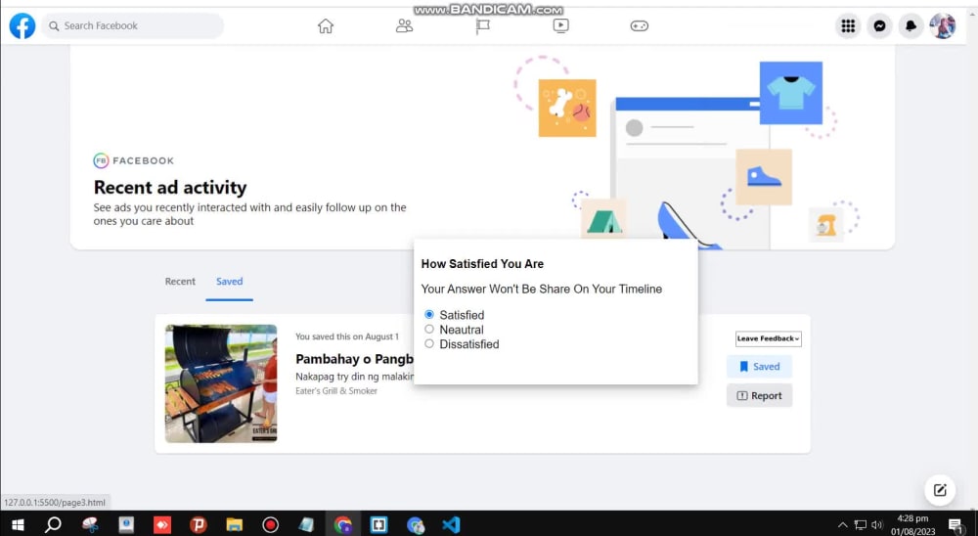978x536 pixels.
Task: Click the Report button
Action: pyautogui.click(x=759, y=395)
